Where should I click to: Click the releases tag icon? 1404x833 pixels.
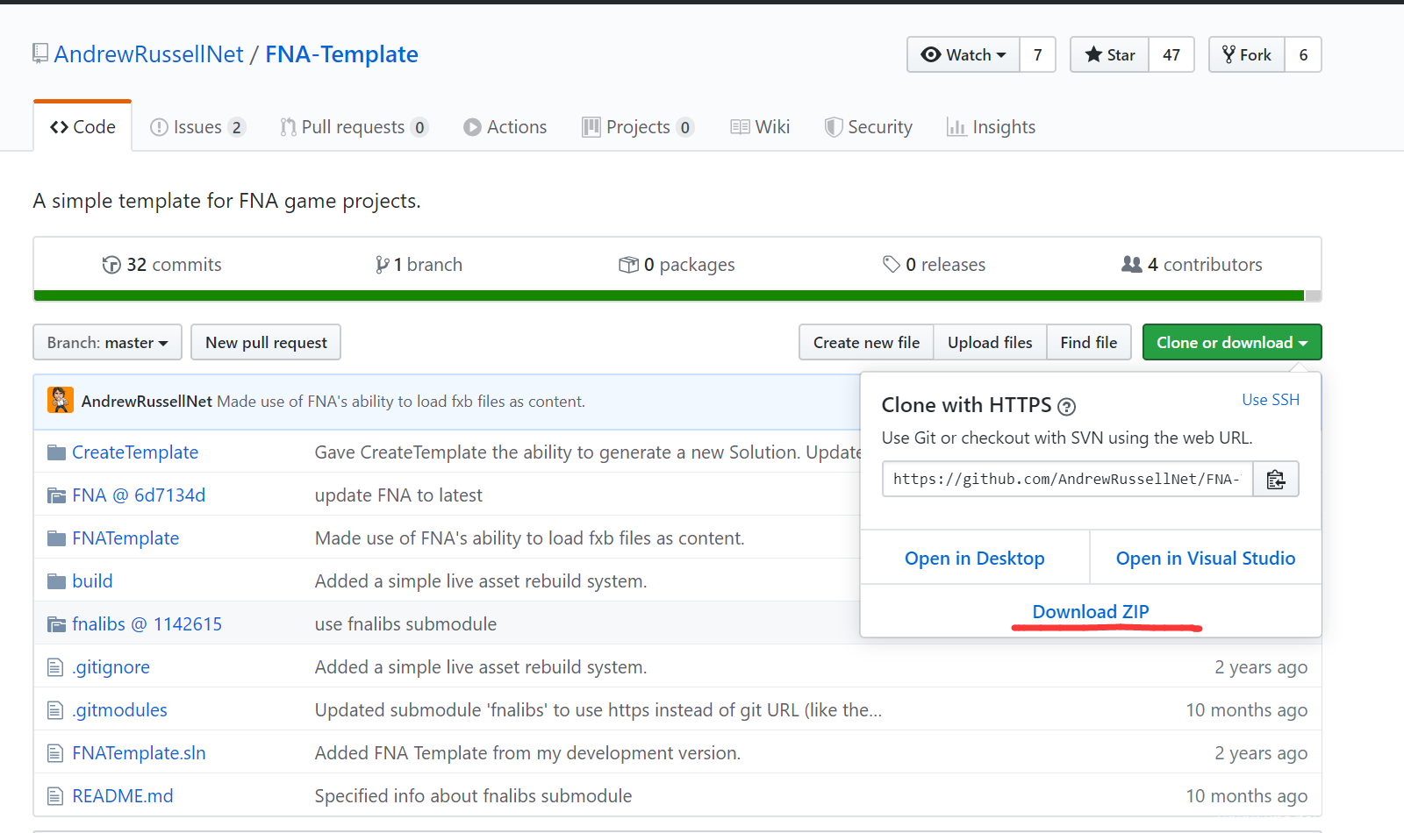click(891, 265)
